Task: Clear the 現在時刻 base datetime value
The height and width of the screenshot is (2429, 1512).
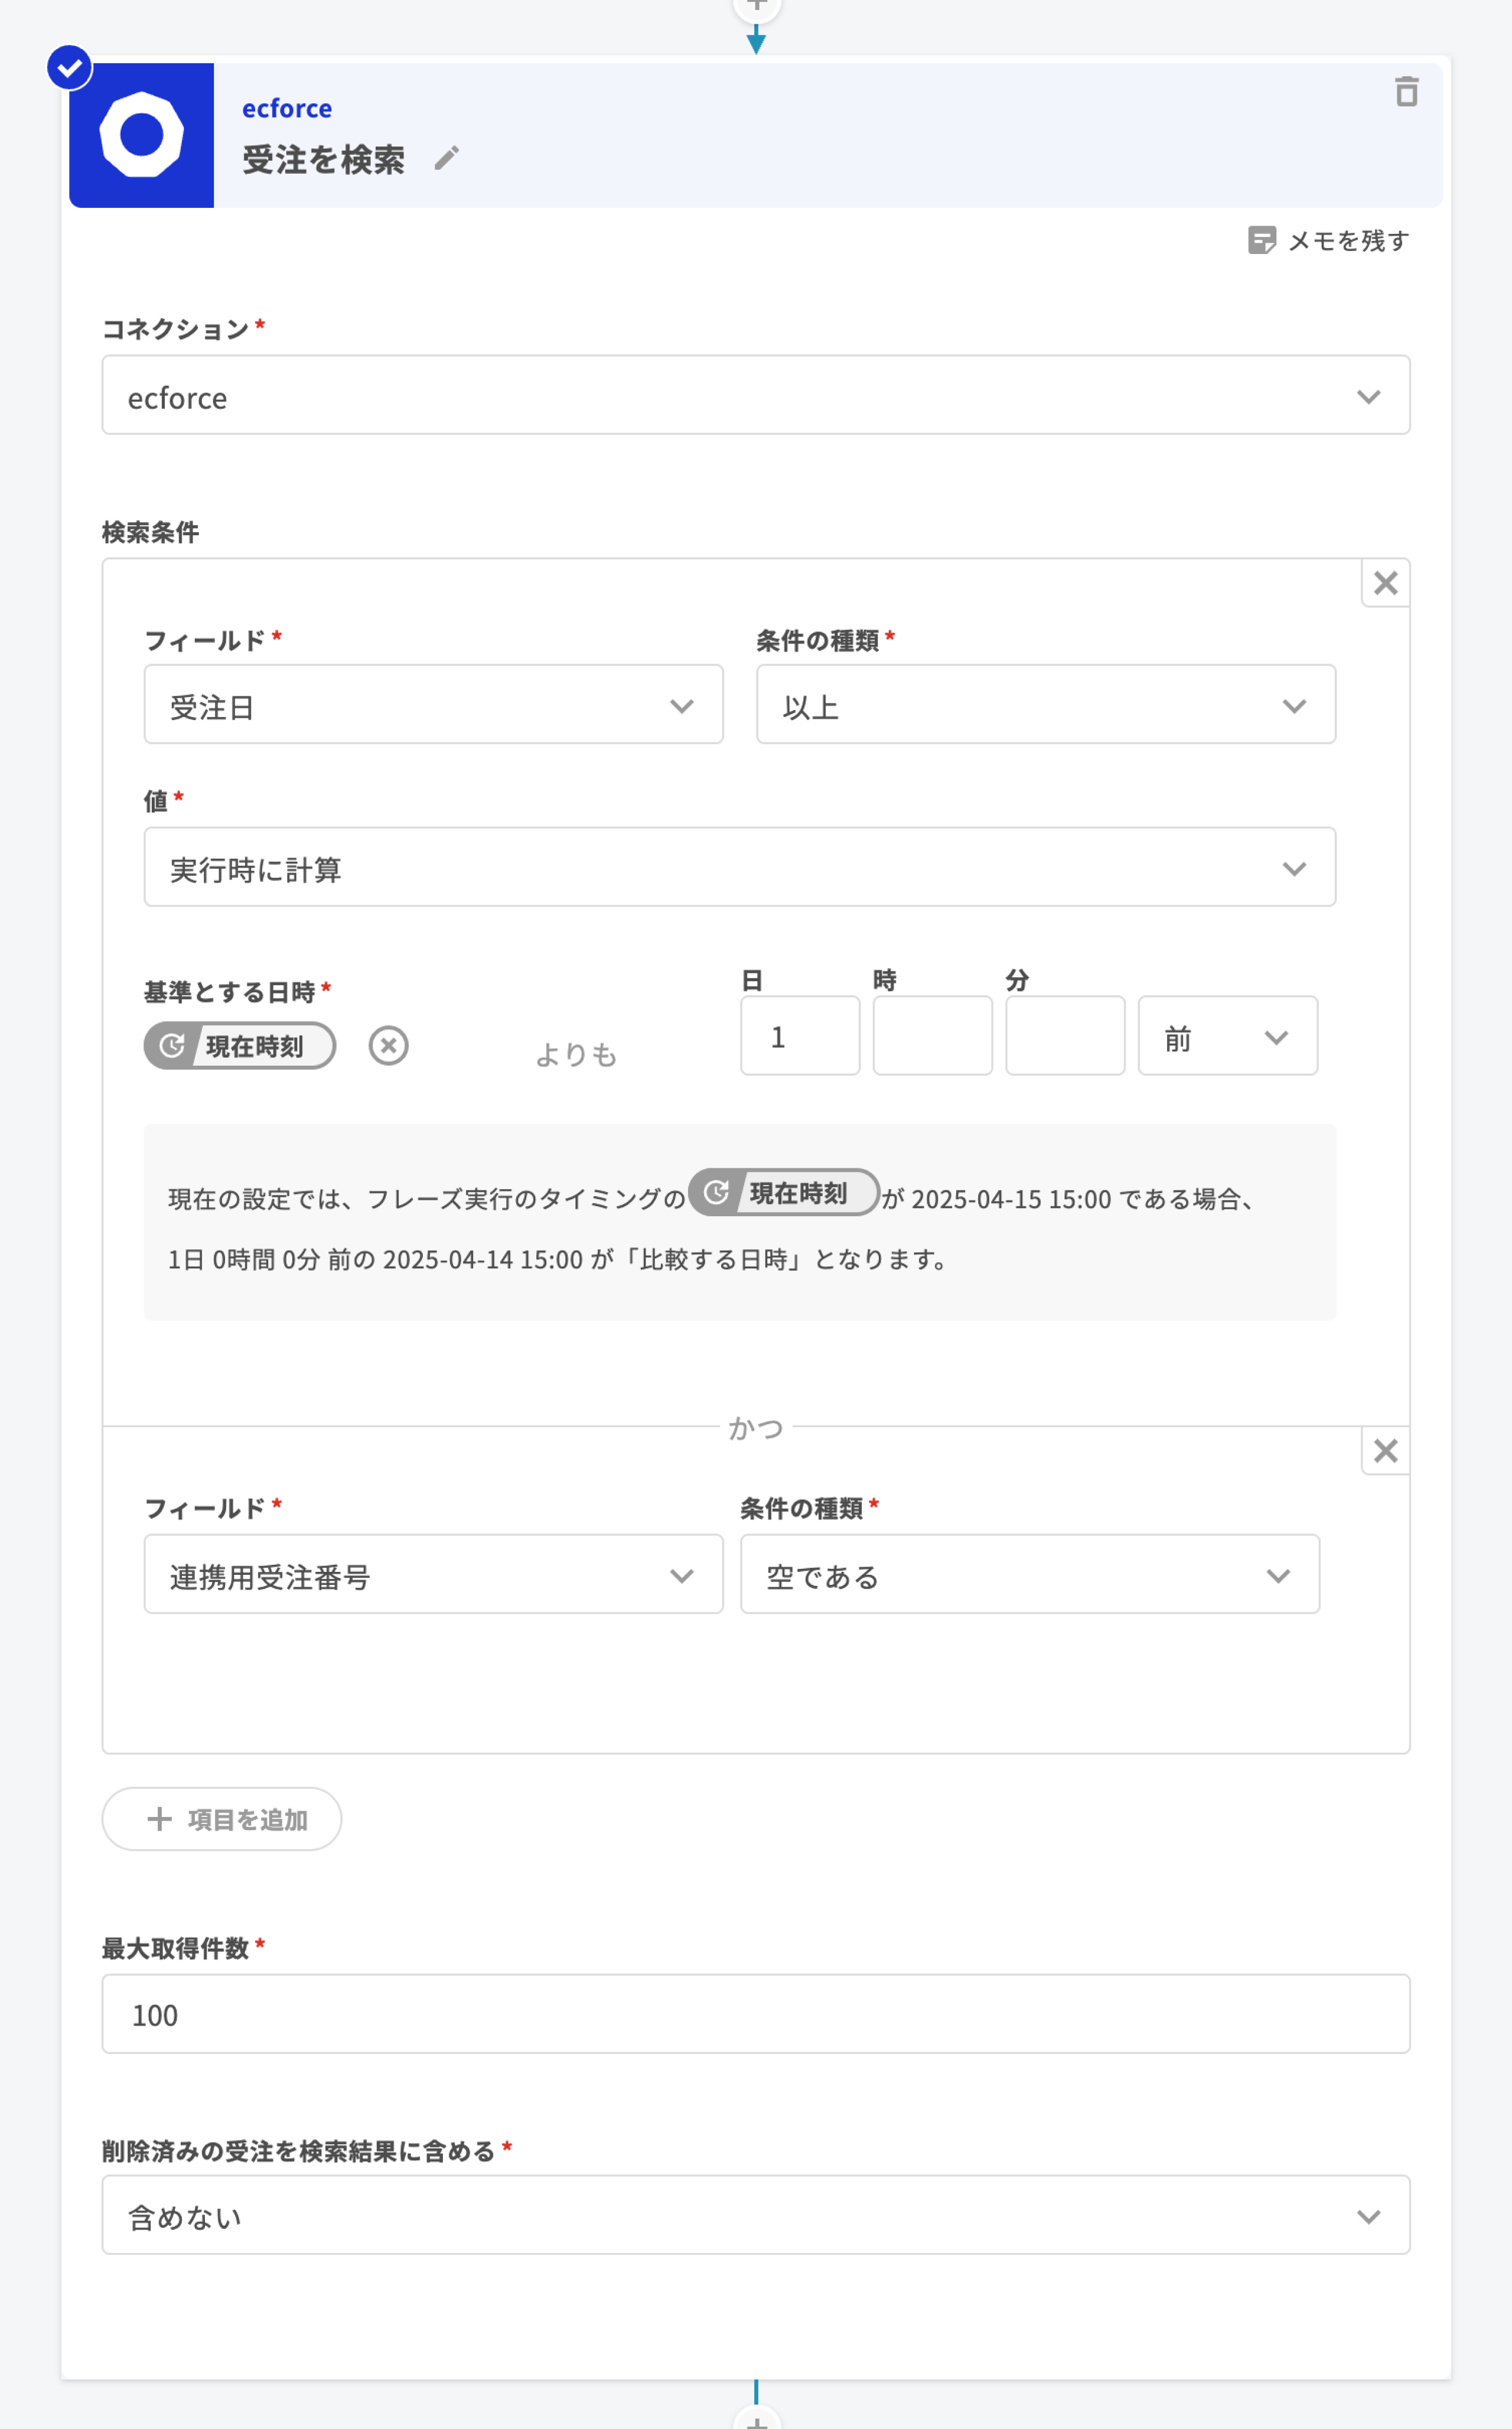Action: click(388, 1046)
